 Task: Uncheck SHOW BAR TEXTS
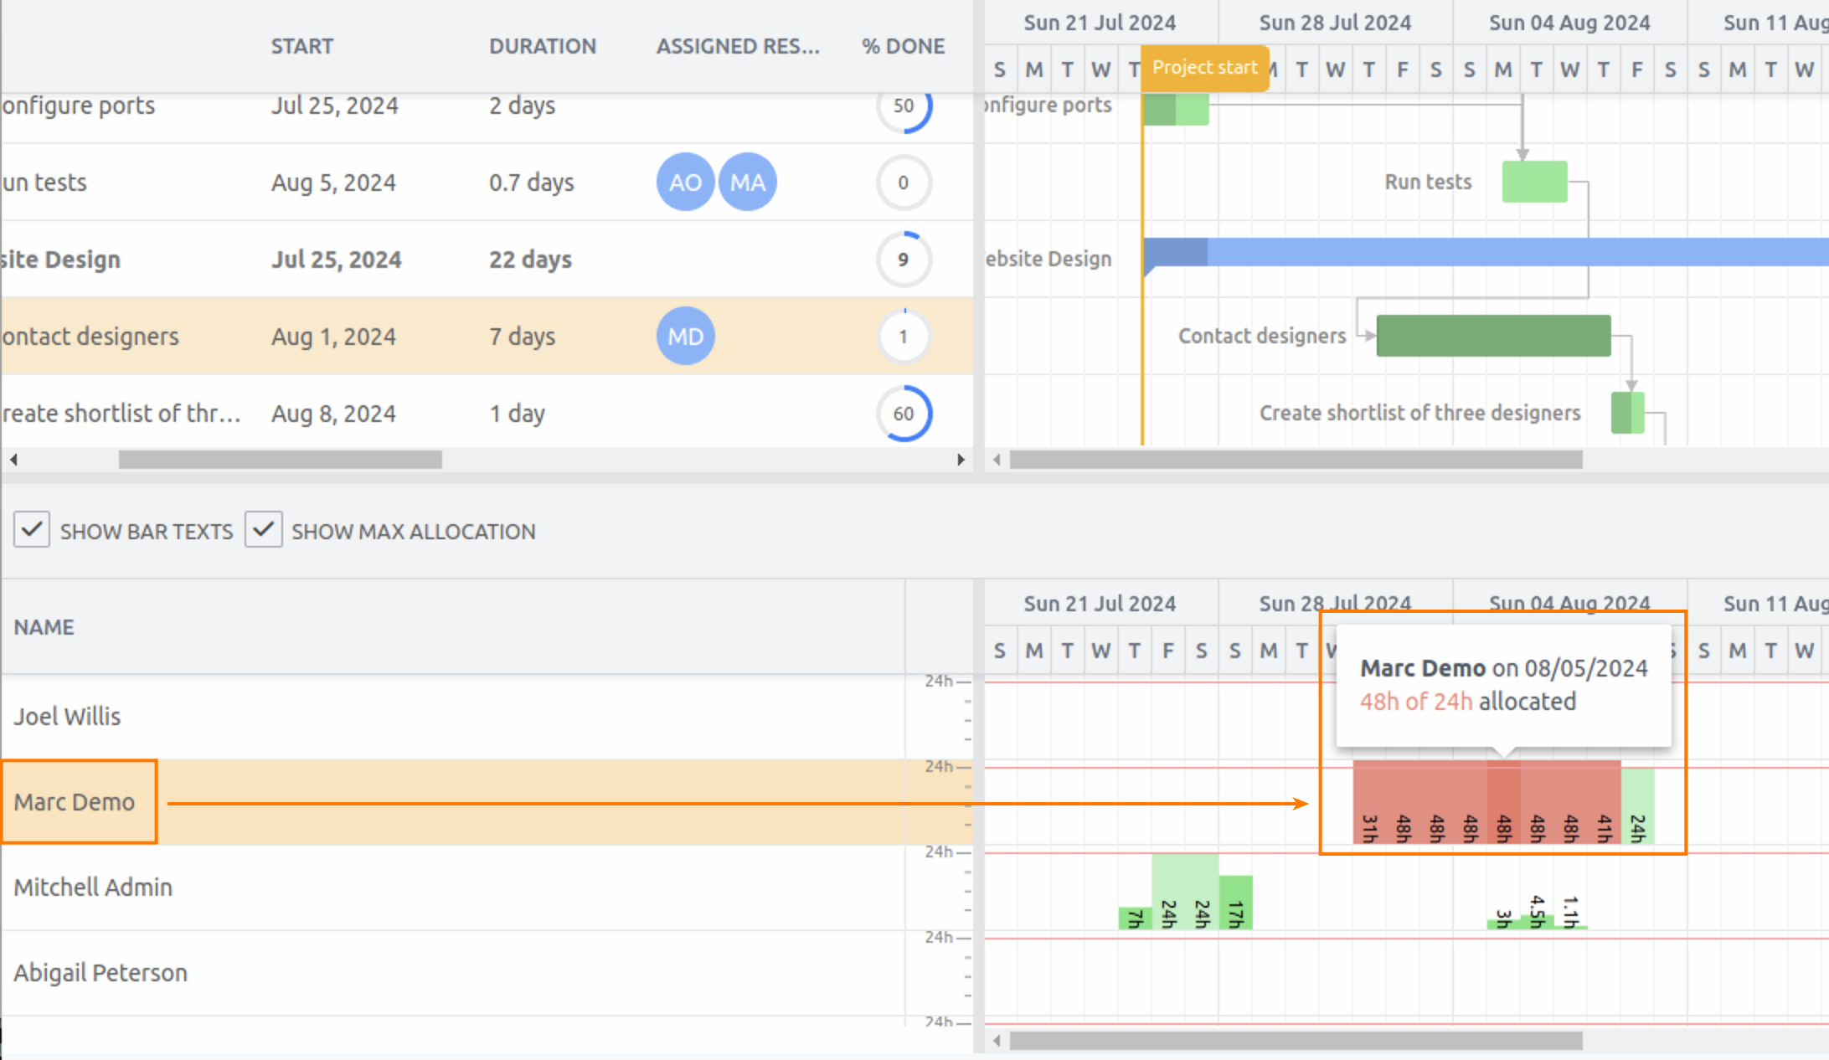tap(31, 530)
